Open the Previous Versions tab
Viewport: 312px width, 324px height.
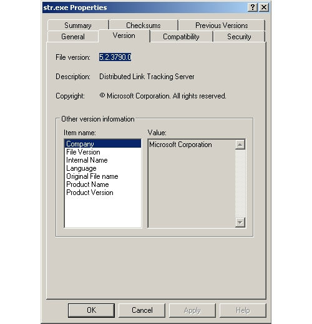(x=222, y=26)
